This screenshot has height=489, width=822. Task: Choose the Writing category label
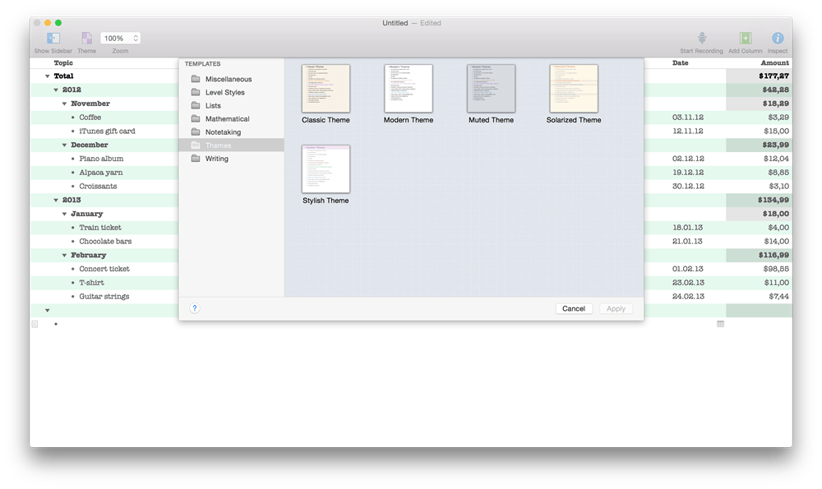(x=216, y=159)
